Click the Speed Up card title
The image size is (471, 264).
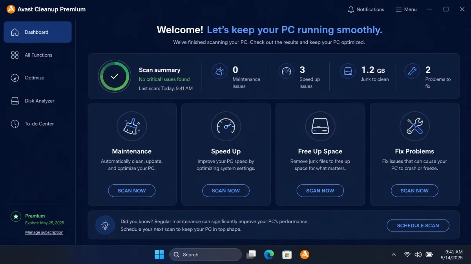tap(226, 151)
